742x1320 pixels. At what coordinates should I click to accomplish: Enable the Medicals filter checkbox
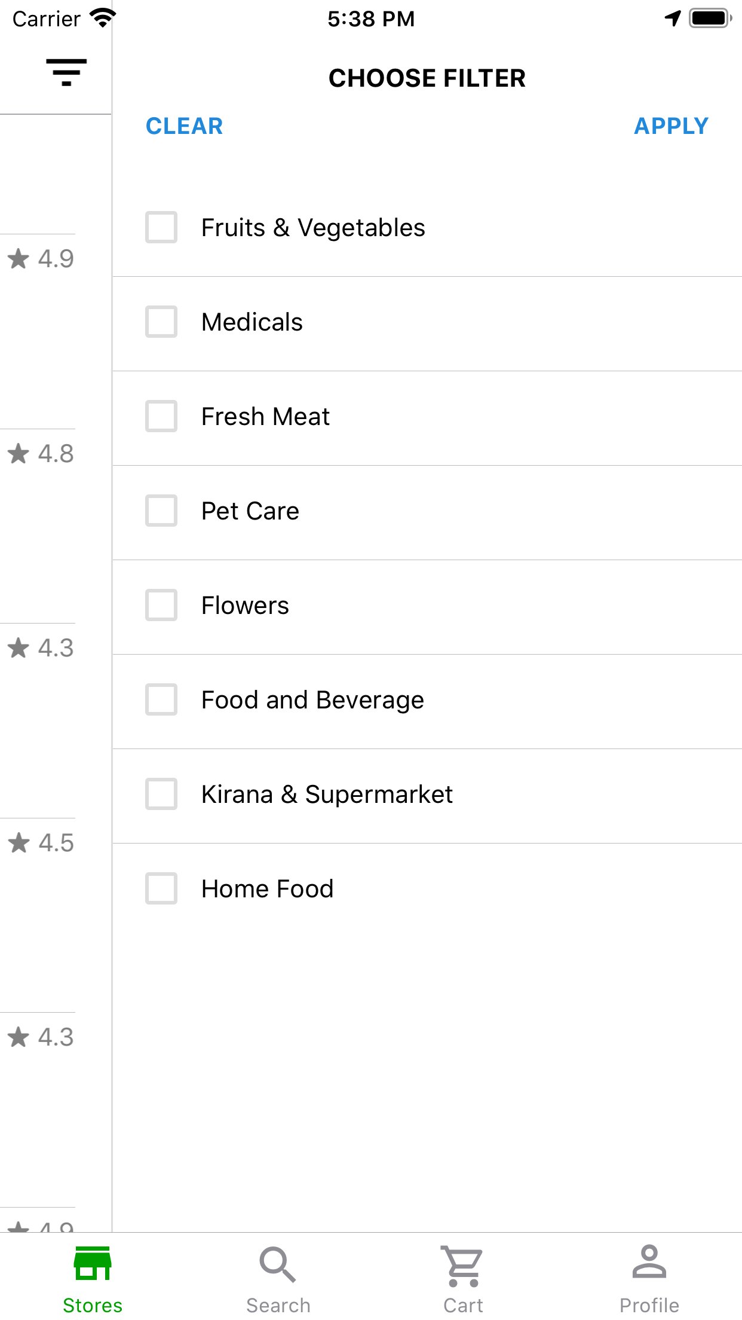coord(161,322)
